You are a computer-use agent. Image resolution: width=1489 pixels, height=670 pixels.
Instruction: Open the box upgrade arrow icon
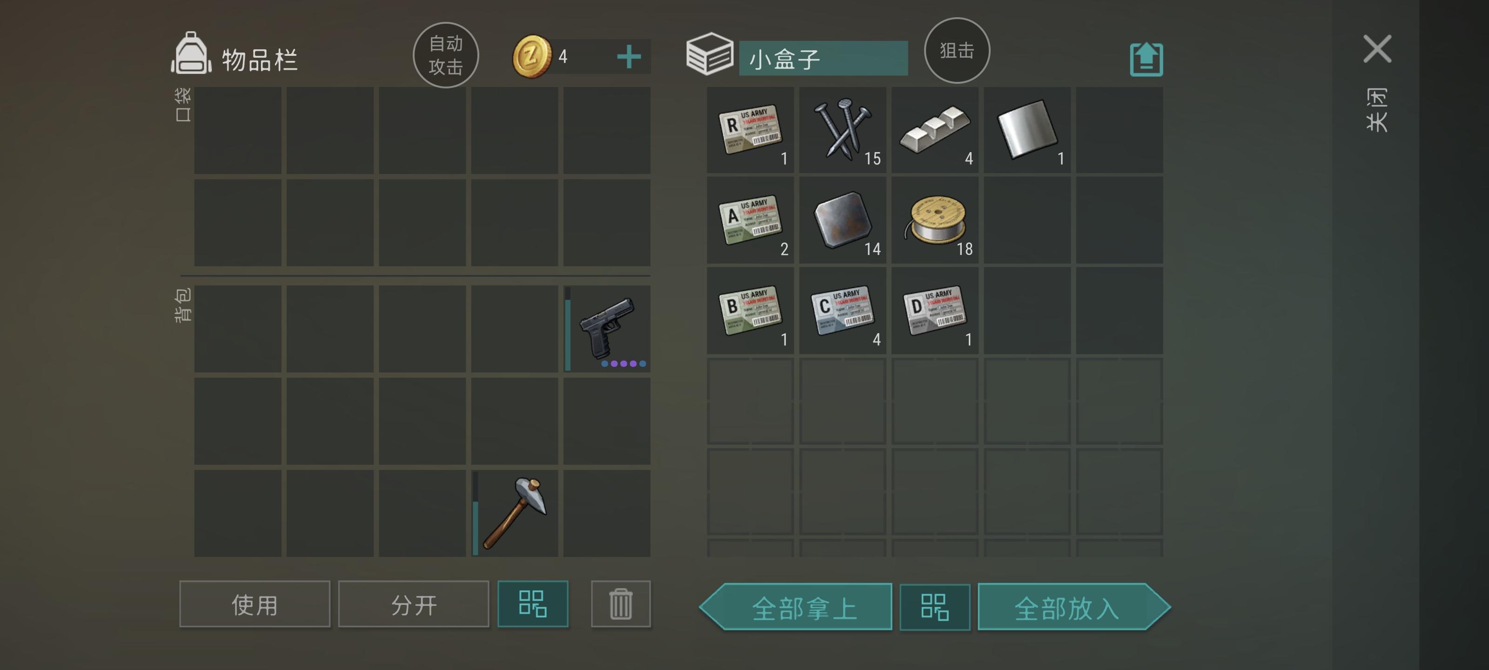pyautogui.click(x=1146, y=59)
